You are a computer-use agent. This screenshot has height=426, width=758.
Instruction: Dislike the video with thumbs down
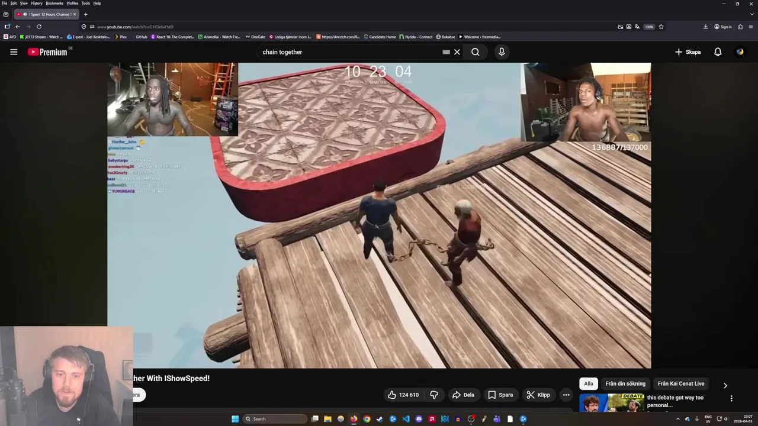pos(434,395)
